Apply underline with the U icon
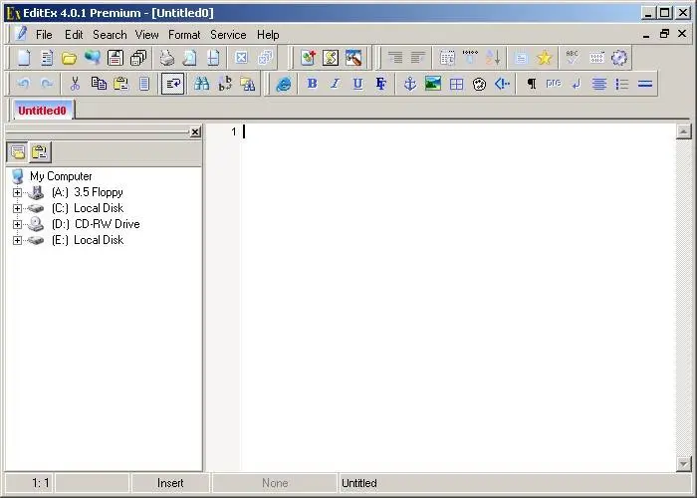Image resolution: width=697 pixels, height=498 pixels. (357, 84)
